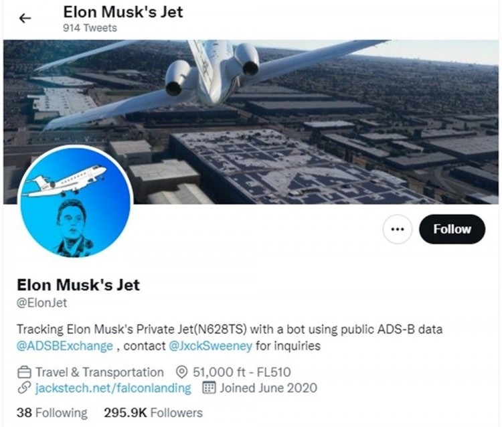The width and height of the screenshot is (502, 427).
Task: Click the 914 Tweets count in header
Action: [90, 28]
